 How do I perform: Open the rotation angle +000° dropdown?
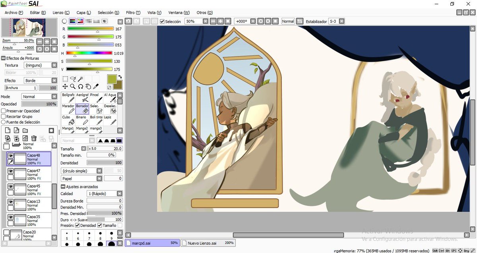(x=245, y=21)
